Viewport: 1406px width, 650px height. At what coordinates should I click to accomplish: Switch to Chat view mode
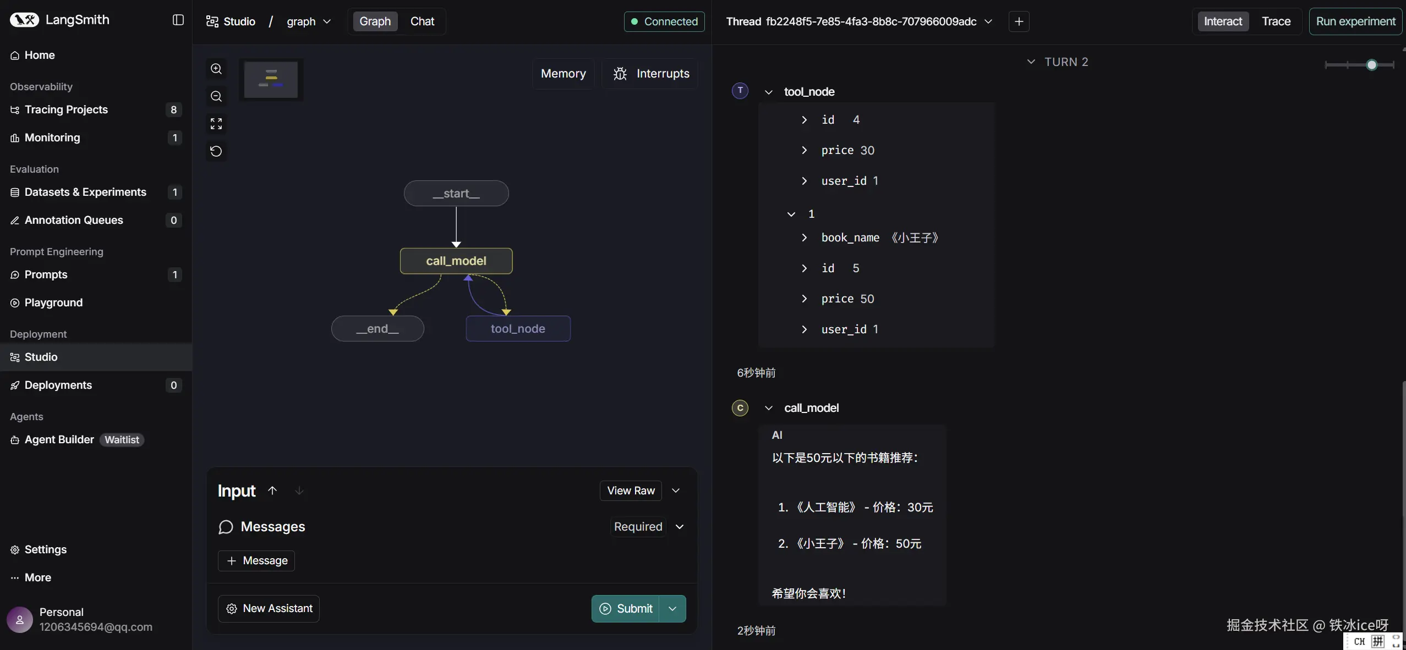point(422,21)
